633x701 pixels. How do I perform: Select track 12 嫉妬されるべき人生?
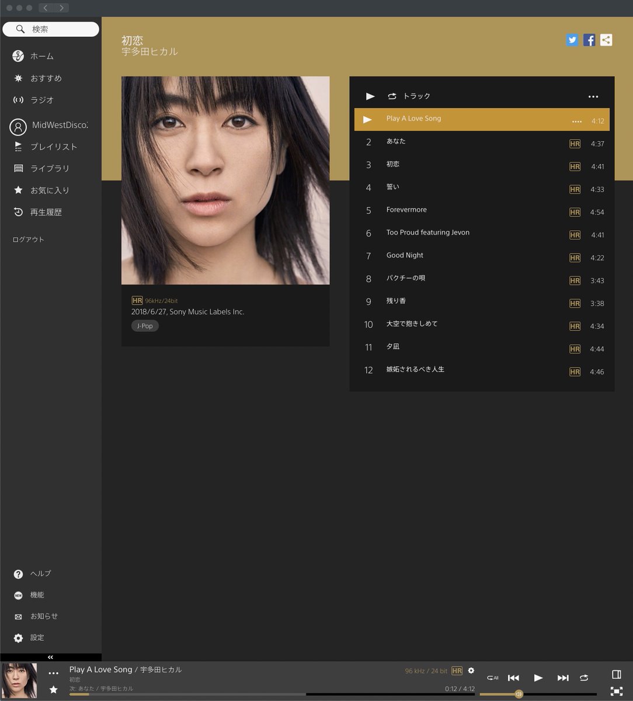[482, 370]
